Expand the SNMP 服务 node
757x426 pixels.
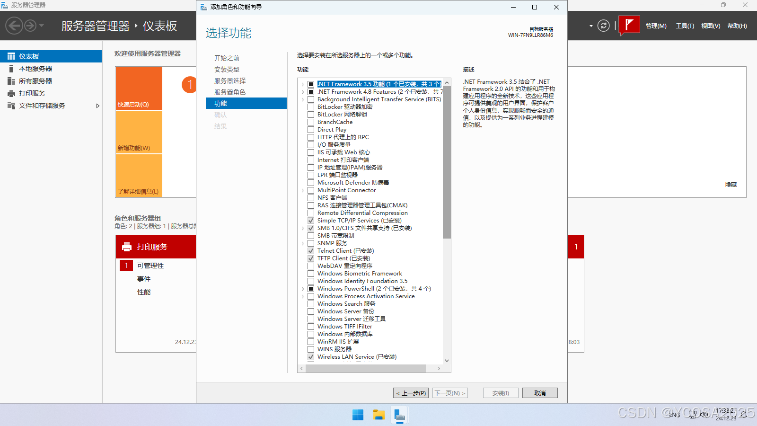[303, 243]
